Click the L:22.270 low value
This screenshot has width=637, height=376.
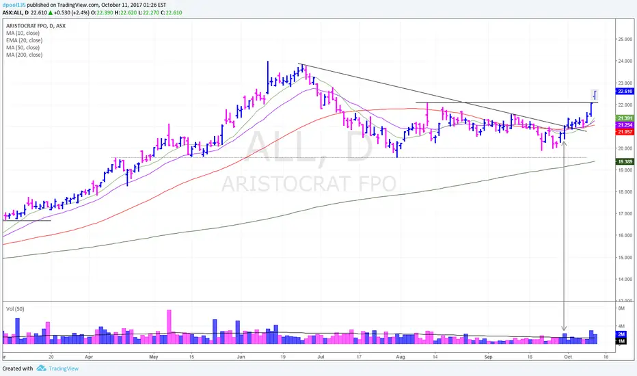click(x=149, y=12)
